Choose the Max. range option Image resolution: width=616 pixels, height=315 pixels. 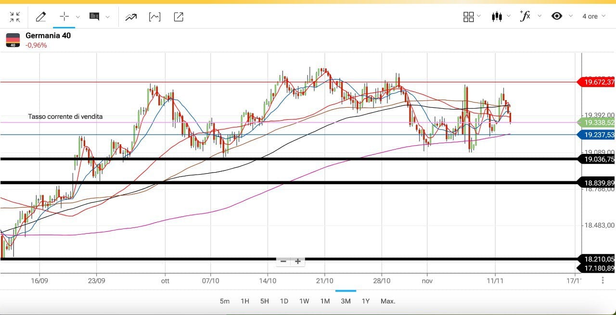pyautogui.click(x=388, y=301)
